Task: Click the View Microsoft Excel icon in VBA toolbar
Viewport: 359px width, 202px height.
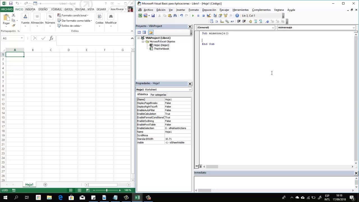Action: [140, 16]
